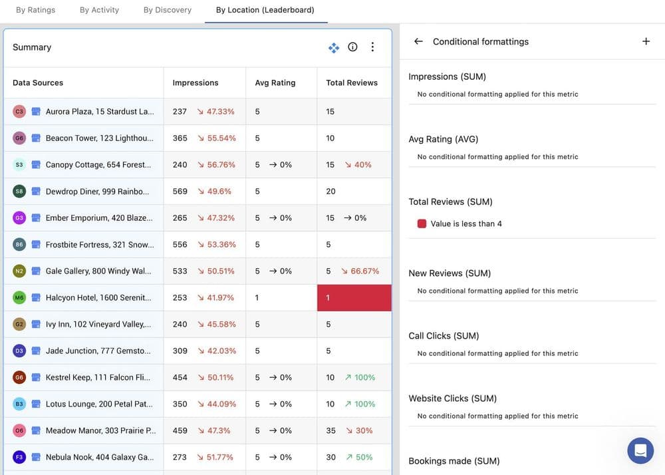Image resolution: width=665 pixels, height=475 pixels.
Task: Go back using the Conditional formattings arrow
Action: [x=418, y=41]
